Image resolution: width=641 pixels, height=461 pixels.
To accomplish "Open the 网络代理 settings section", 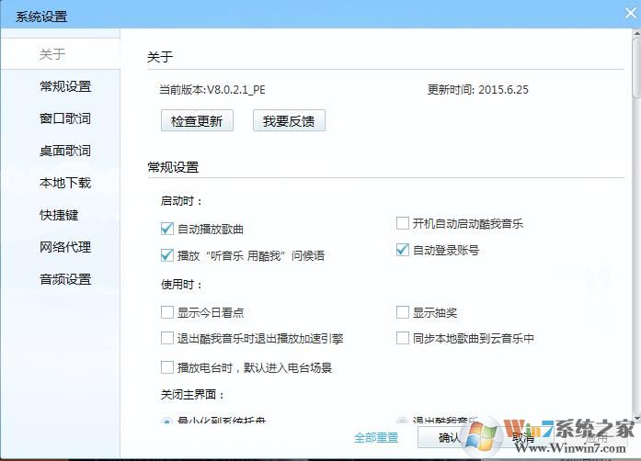I will [64, 247].
